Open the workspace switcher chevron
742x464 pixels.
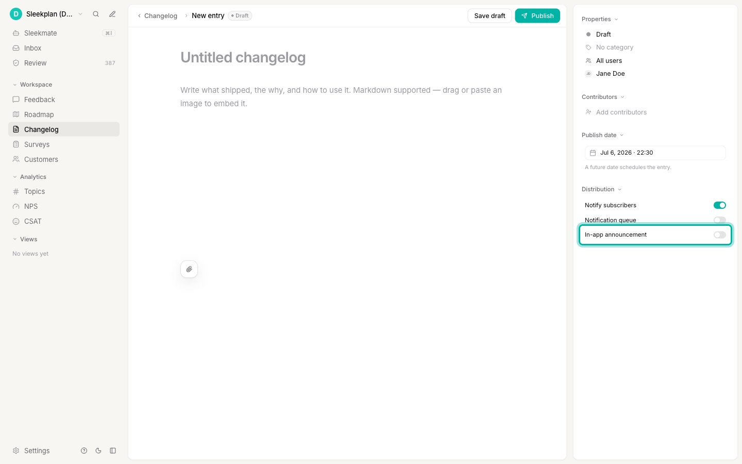click(x=80, y=14)
